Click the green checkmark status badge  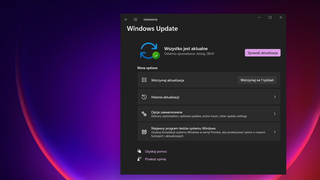click(156, 56)
